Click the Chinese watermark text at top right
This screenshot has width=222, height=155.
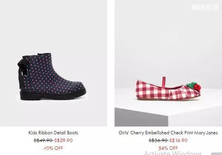tap(205, 7)
